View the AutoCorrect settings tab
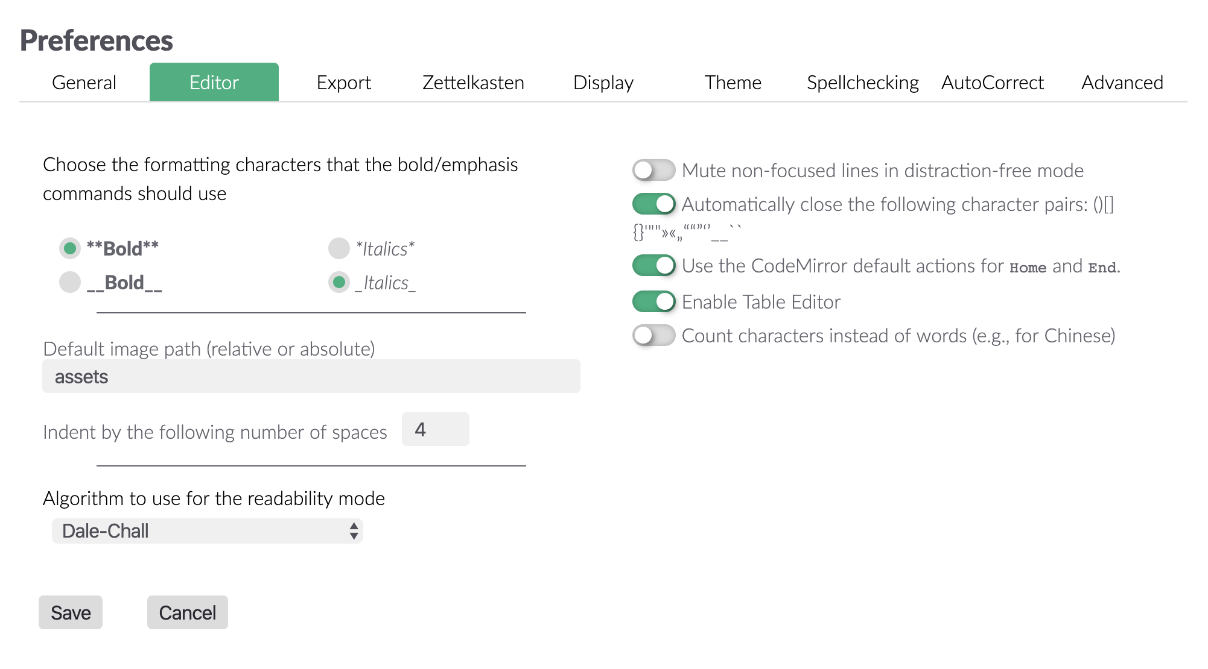This screenshot has height=669, width=1208. (992, 83)
